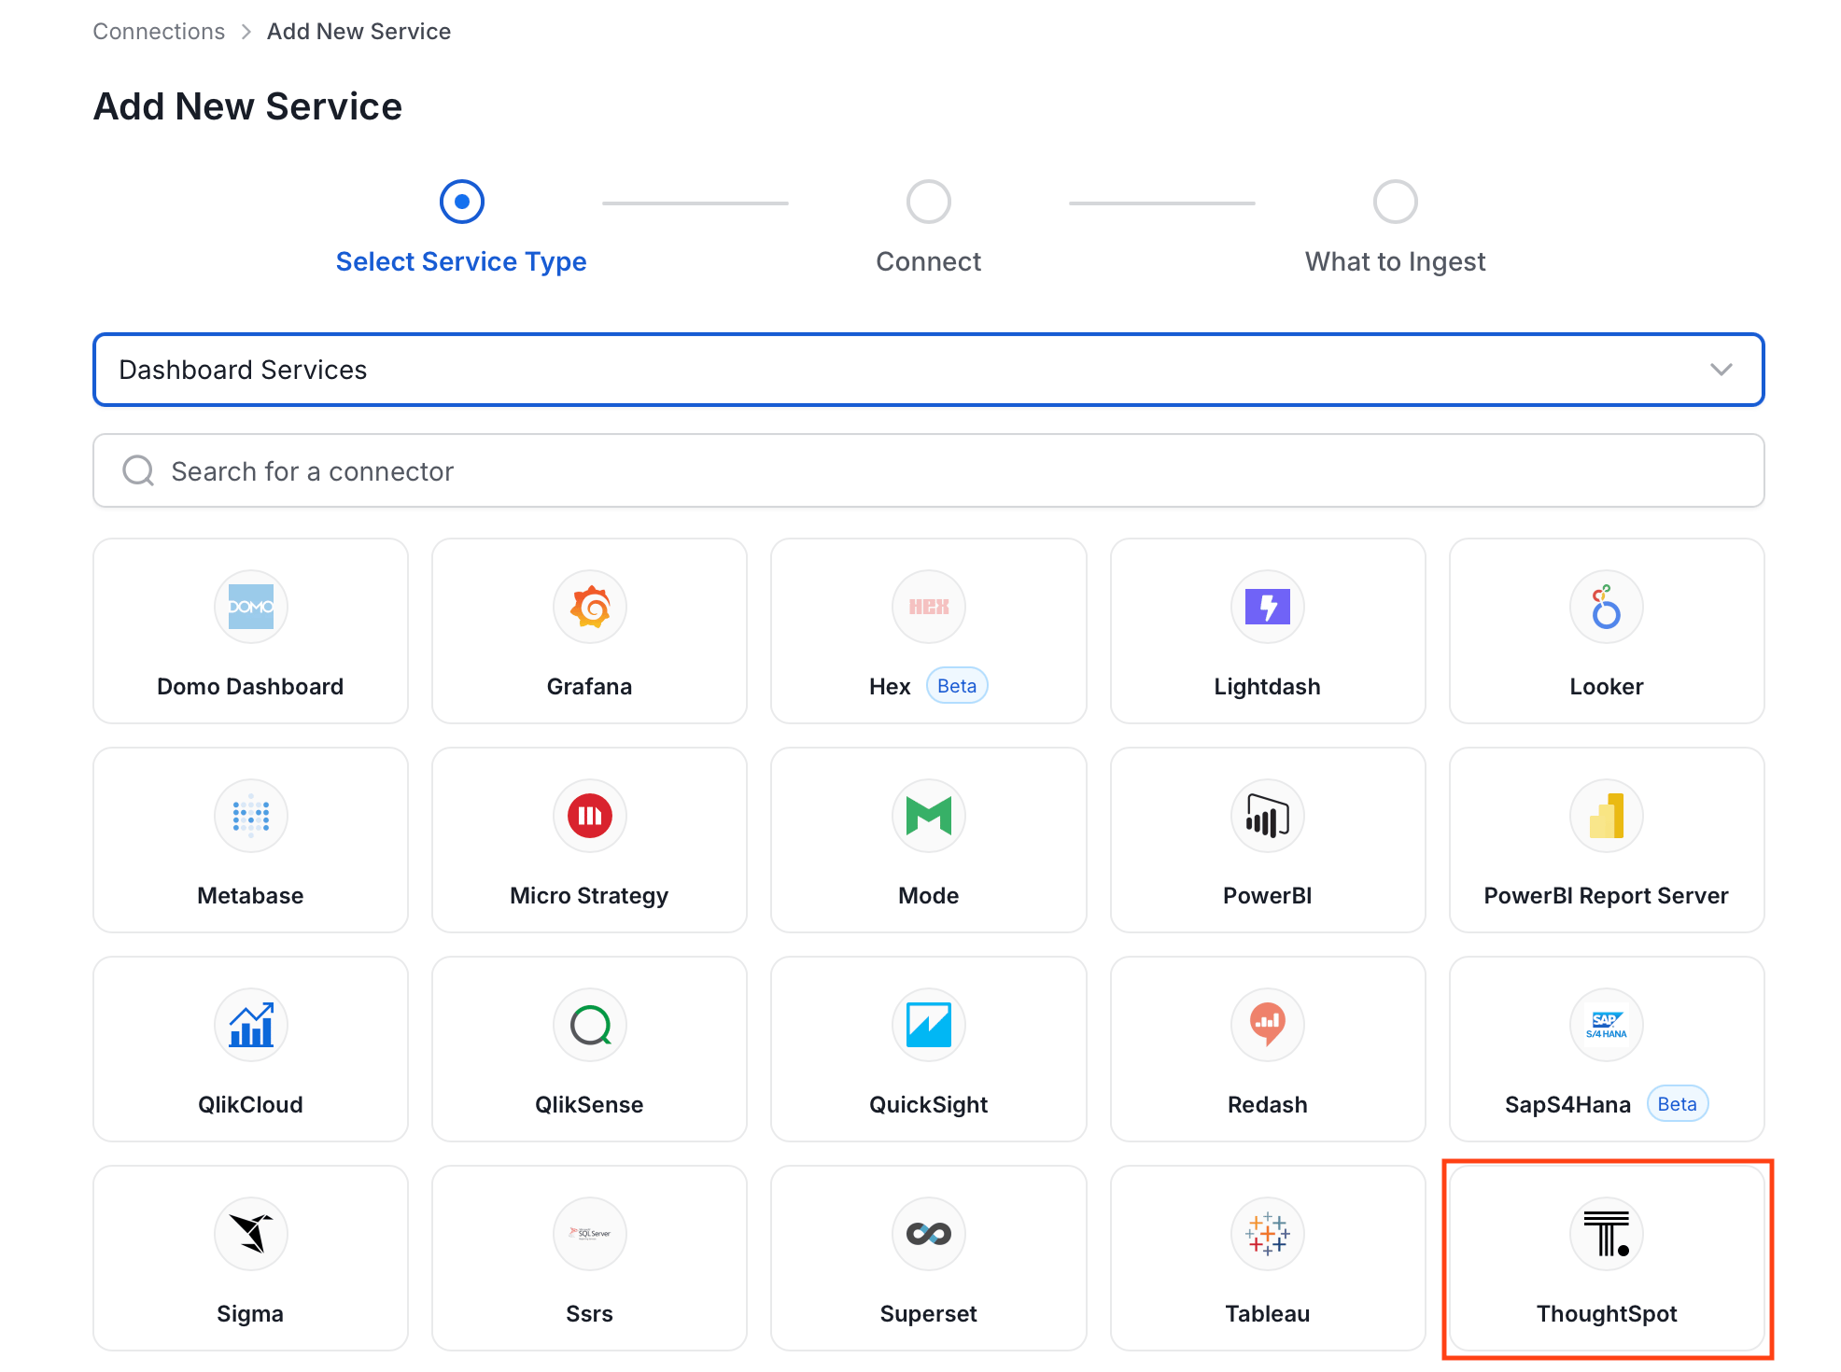Click the Mode card label
This screenshot has width=1841, height=1372.
tap(928, 896)
